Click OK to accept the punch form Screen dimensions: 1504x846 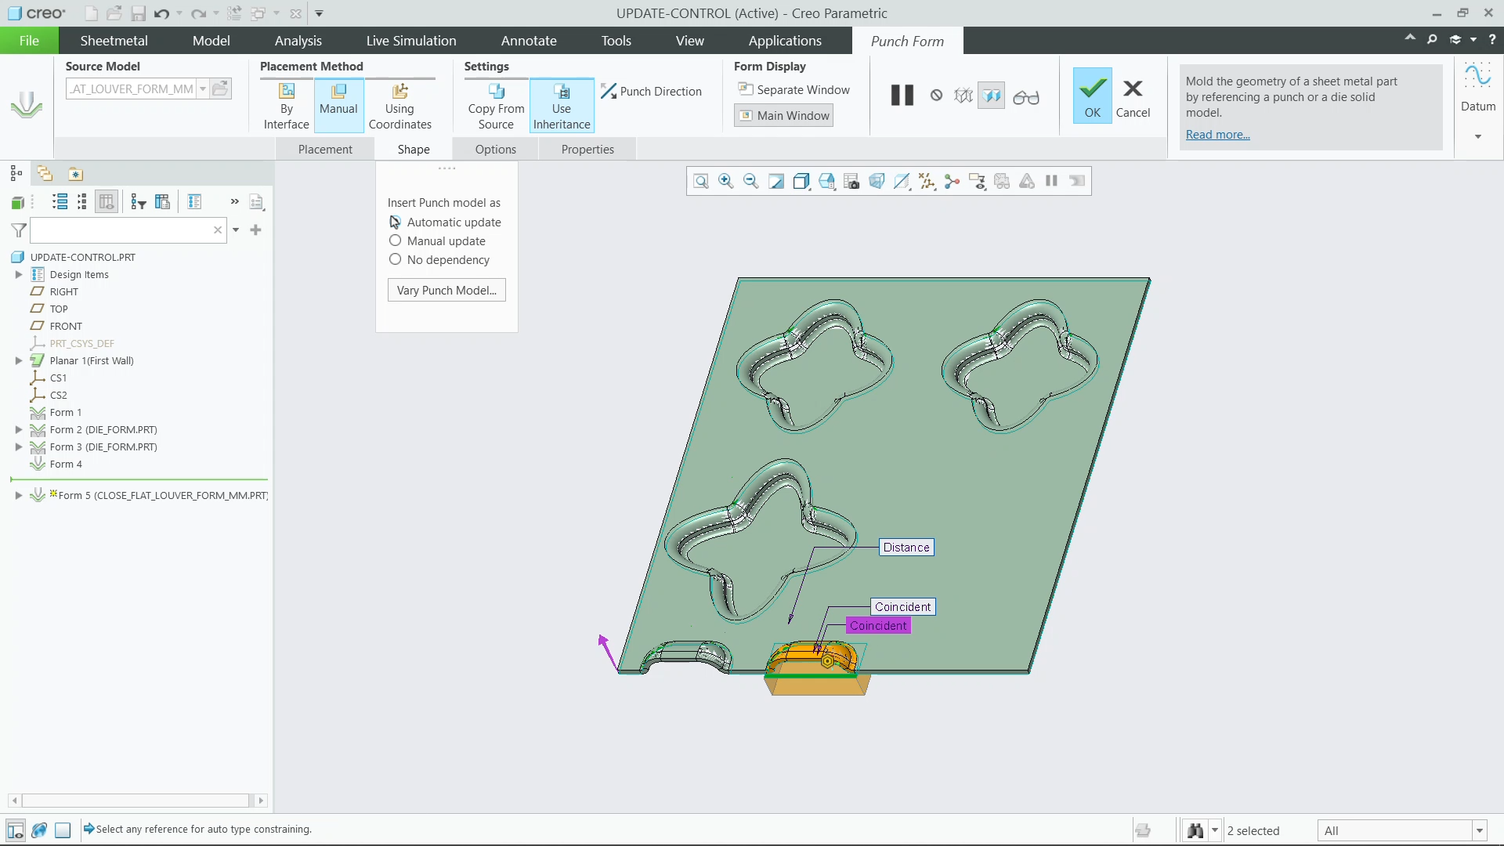point(1092,96)
